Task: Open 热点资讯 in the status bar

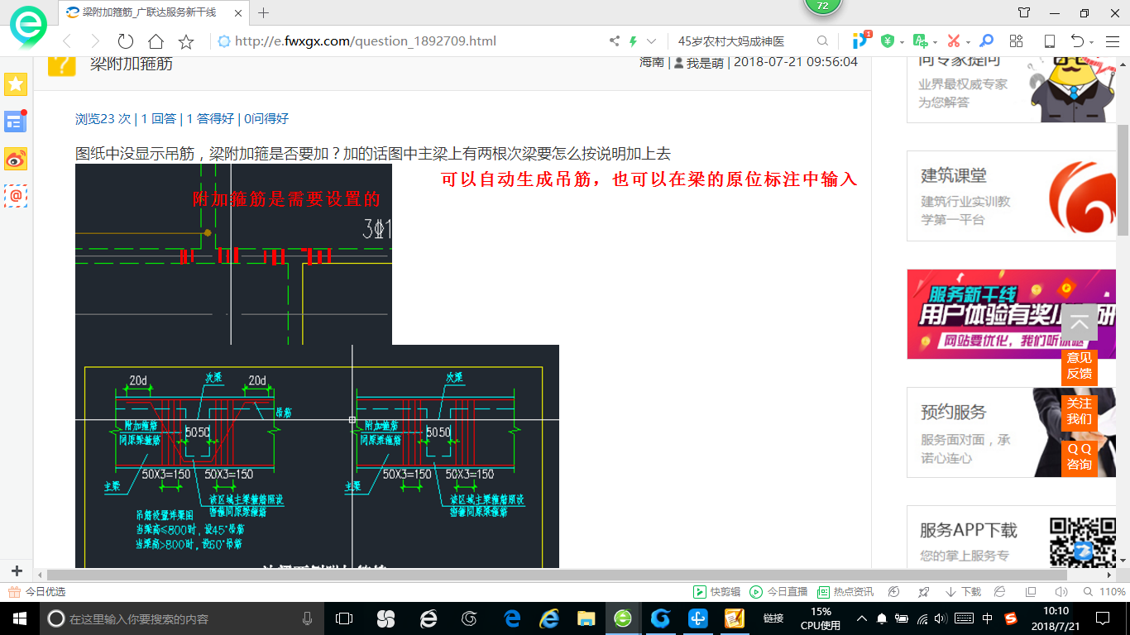Action: point(845,592)
